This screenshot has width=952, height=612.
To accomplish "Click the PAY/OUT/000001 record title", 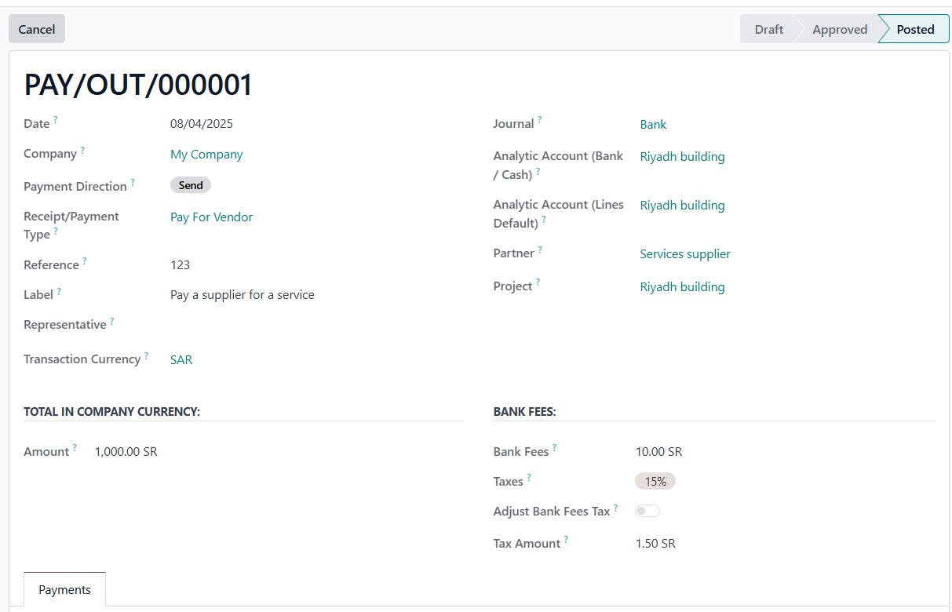I will pyautogui.click(x=139, y=85).
